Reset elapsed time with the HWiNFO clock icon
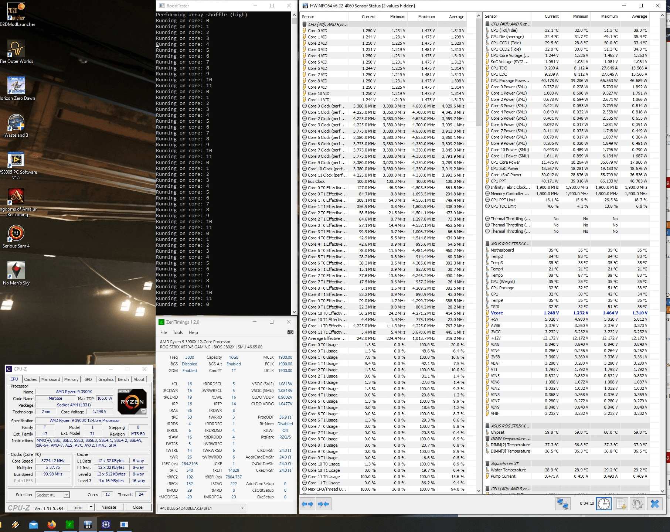Screen dimensions: 670x532 click(603, 504)
